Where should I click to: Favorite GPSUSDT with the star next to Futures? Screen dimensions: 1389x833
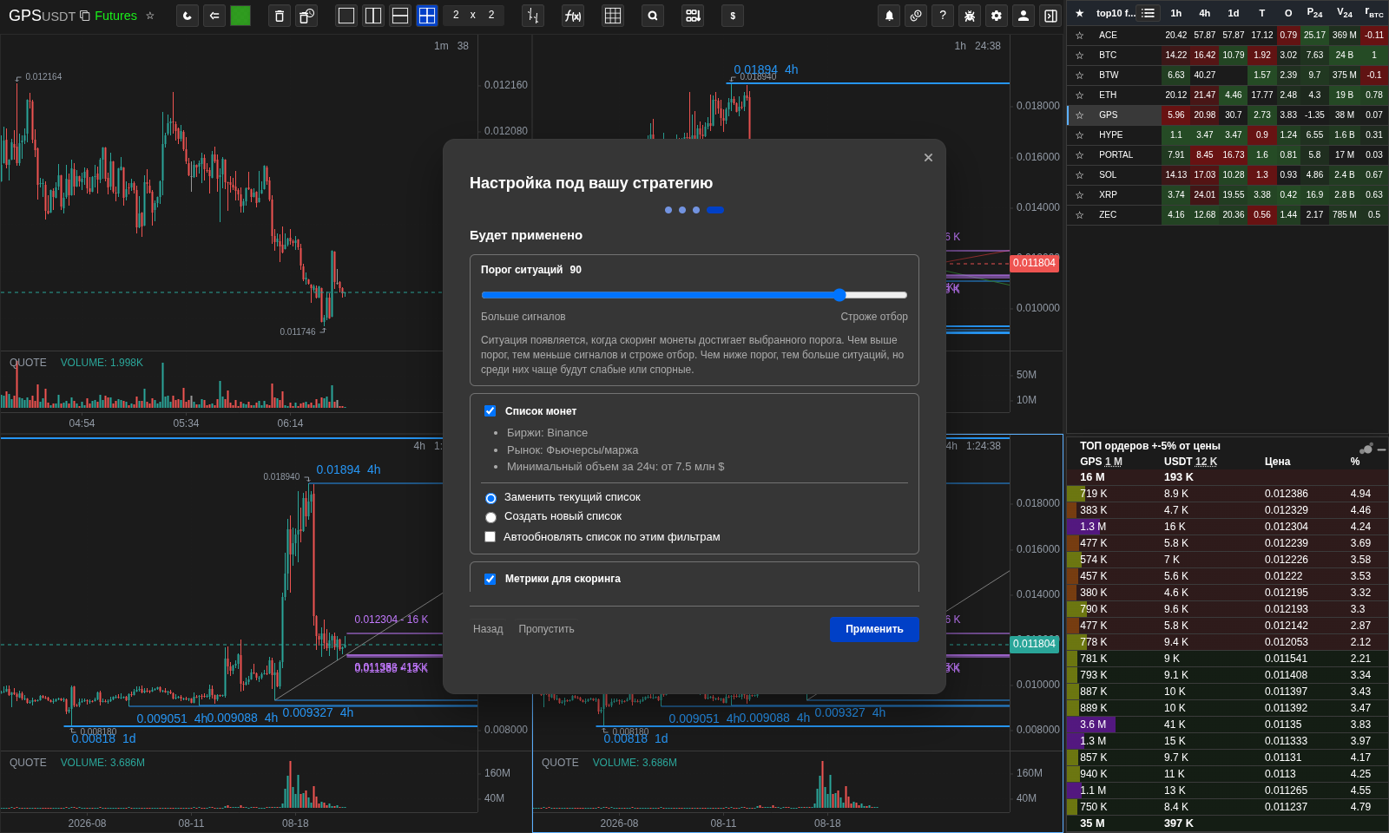click(x=150, y=16)
